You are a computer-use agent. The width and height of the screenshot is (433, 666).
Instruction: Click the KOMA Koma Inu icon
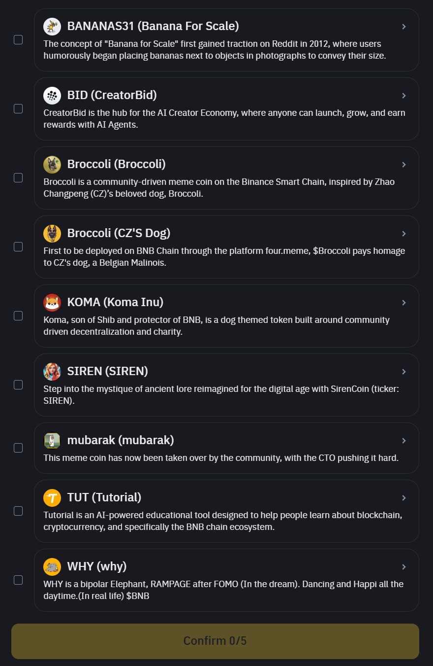coord(52,302)
